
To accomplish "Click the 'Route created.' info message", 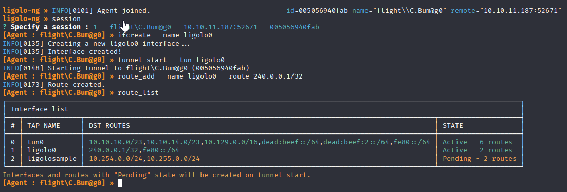I will click(x=76, y=85).
